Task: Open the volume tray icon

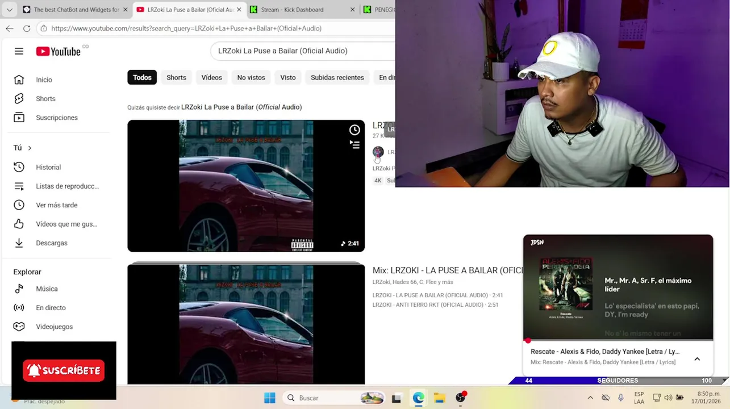Action: coord(668,398)
